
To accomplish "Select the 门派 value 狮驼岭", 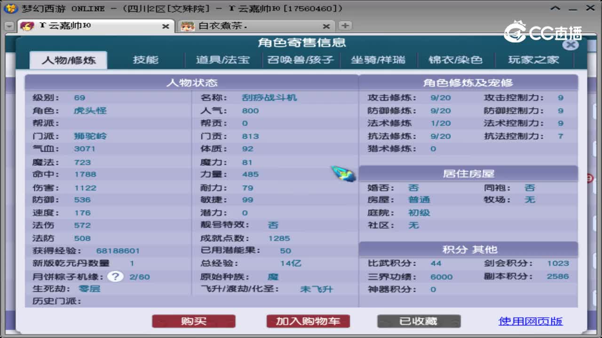I will pyautogui.click(x=90, y=136).
